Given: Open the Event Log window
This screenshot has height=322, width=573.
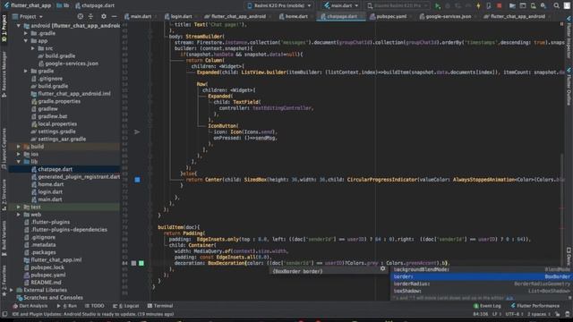Looking at the screenshot, I should pyautogui.click(x=487, y=306).
